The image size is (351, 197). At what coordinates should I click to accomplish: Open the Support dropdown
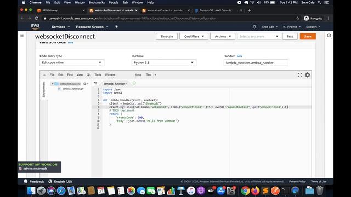[x=313, y=27]
